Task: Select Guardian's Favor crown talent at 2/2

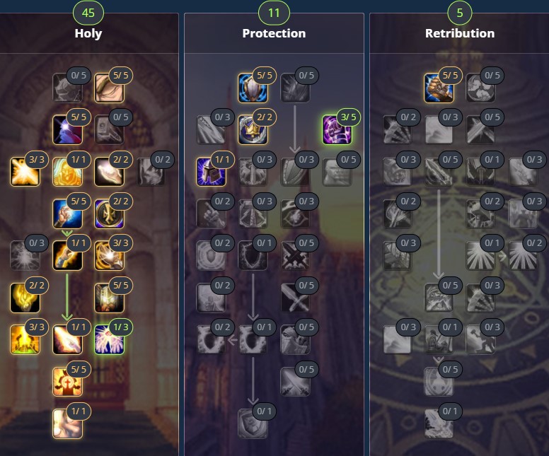Action: pyautogui.click(x=253, y=129)
